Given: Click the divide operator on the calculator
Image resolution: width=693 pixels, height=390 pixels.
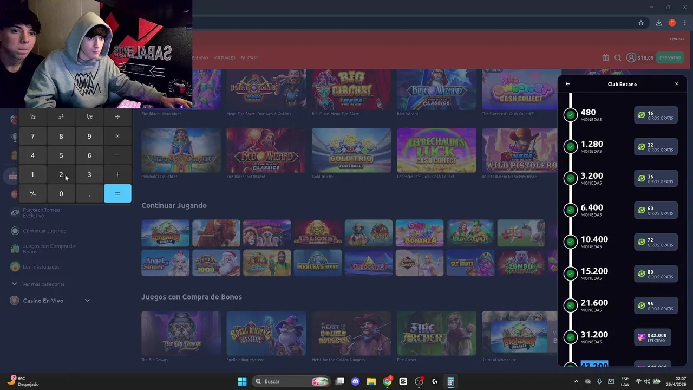Looking at the screenshot, I should [x=117, y=117].
